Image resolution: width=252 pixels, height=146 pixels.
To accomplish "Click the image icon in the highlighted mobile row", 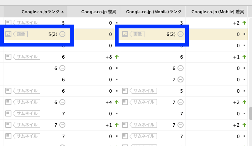I will [x=125, y=34].
